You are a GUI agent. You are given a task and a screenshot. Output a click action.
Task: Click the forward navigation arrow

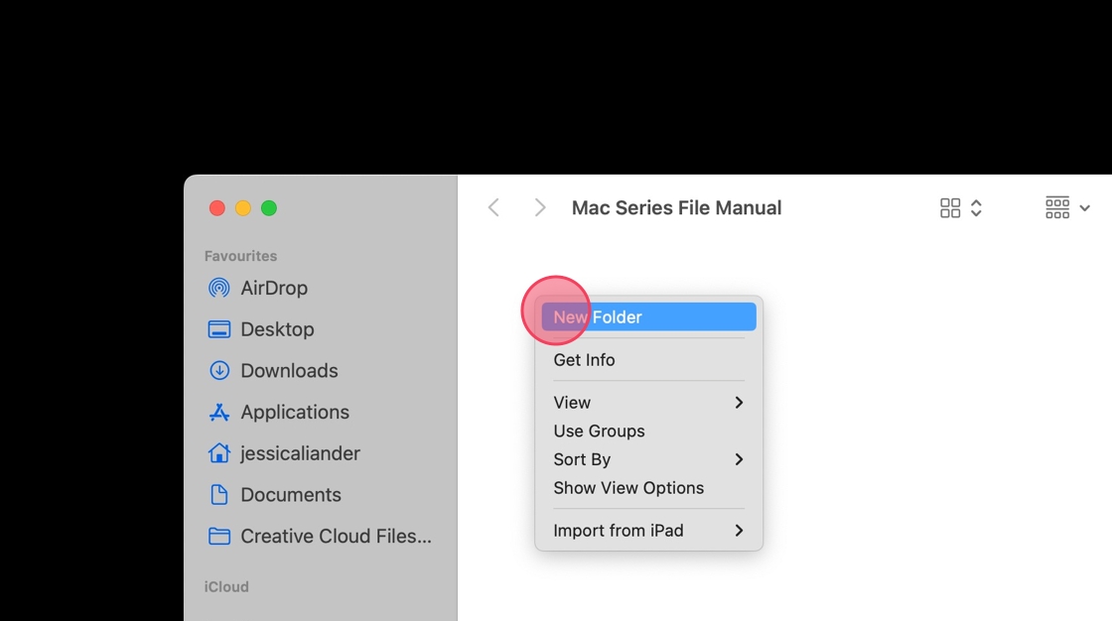[x=539, y=207]
